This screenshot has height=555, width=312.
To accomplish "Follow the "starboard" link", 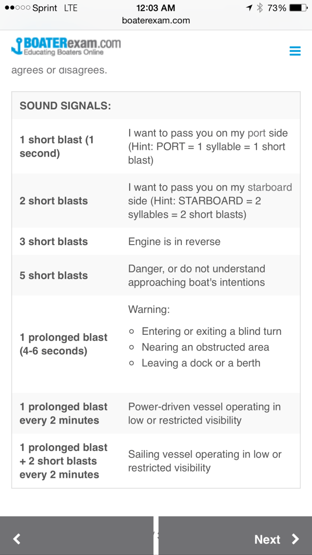I will coord(270,187).
